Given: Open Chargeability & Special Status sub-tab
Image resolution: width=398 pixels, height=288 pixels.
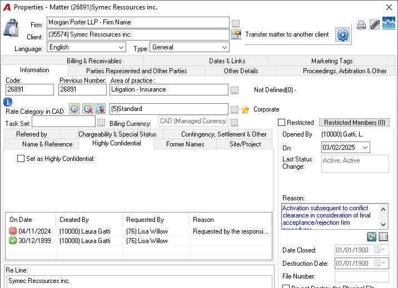Looking at the screenshot, I should click(117, 134).
